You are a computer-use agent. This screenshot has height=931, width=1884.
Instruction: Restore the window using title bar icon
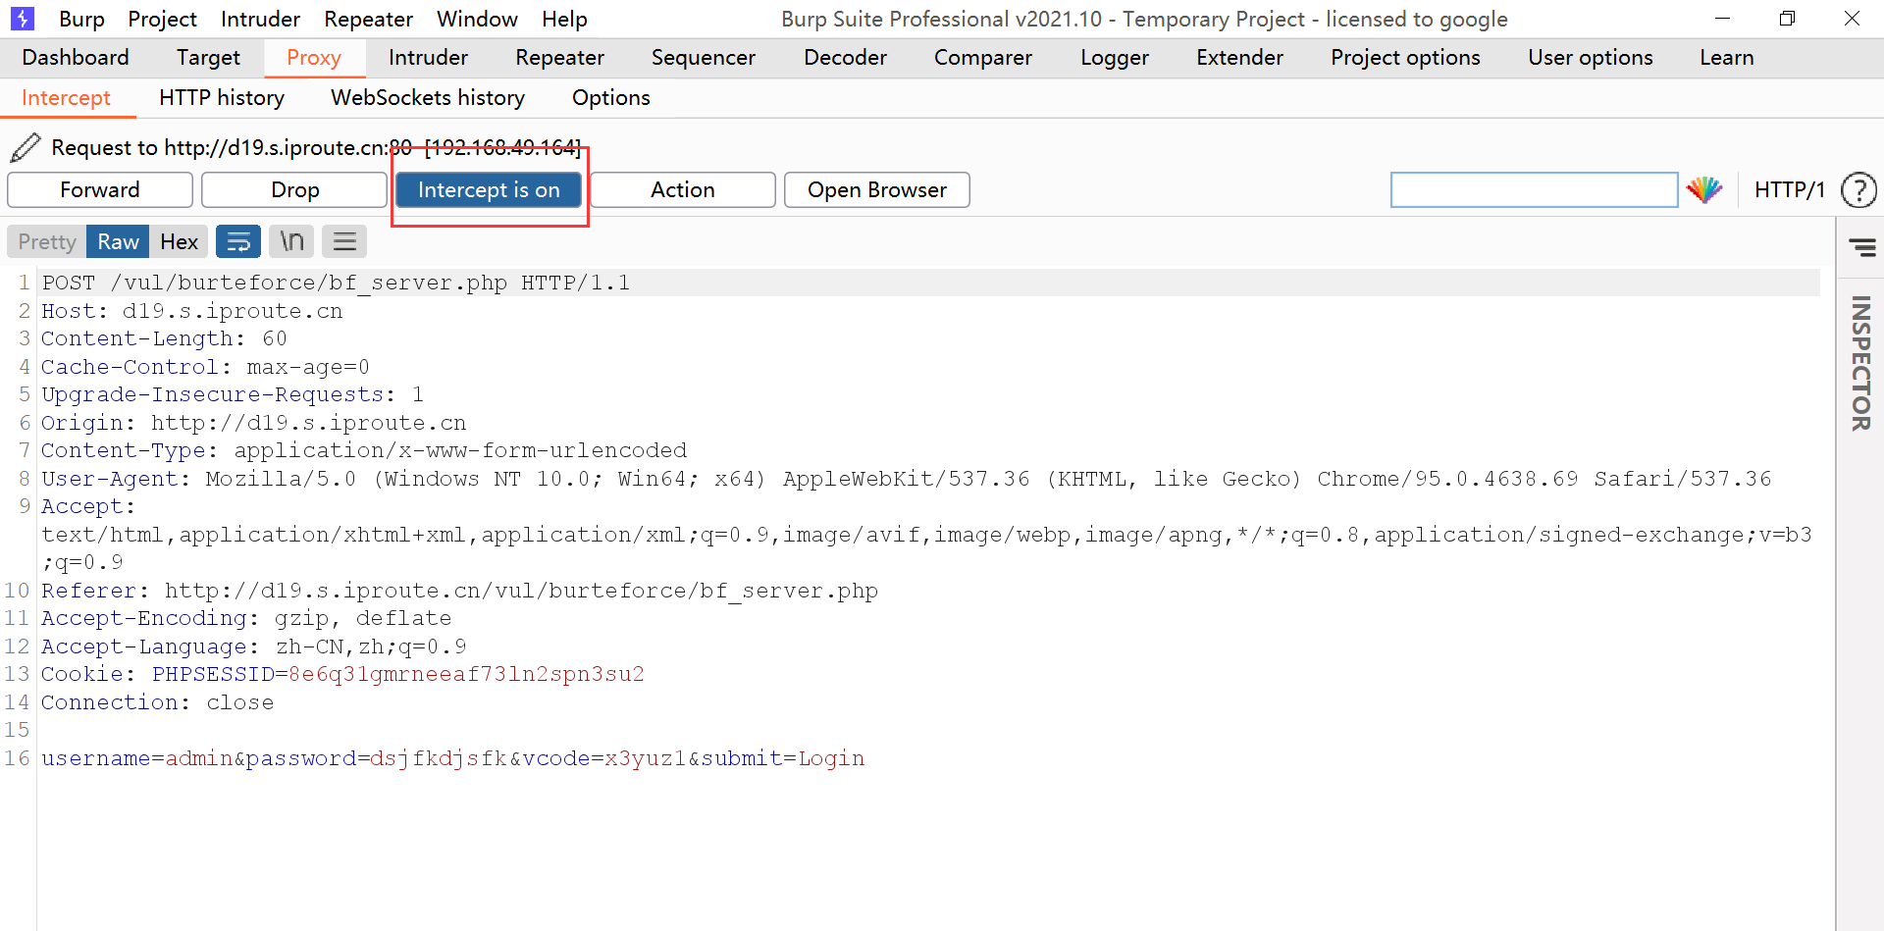pyautogui.click(x=1787, y=19)
